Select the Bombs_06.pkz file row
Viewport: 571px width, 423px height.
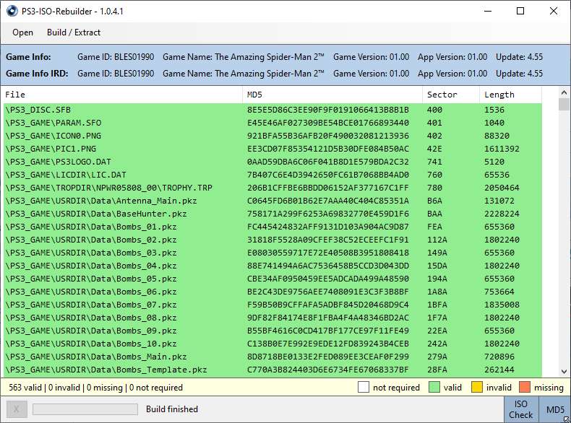click(x=272, y=292)
